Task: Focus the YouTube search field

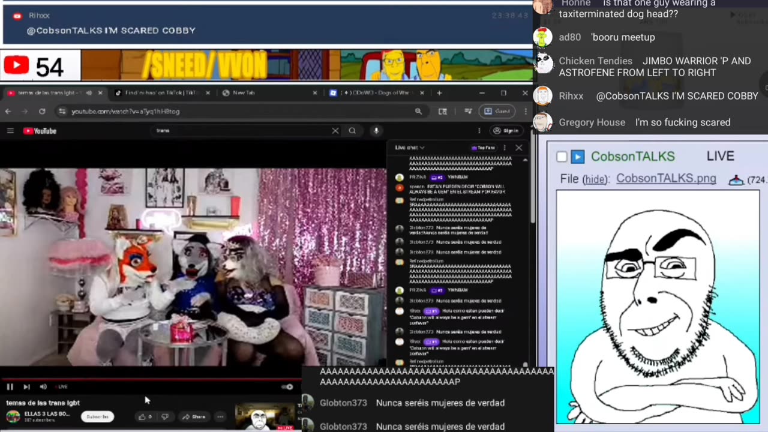Action: pyautogui.click(x=240, y=131)
